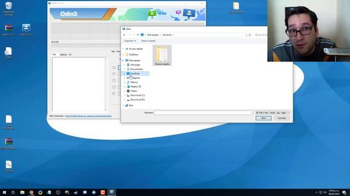Tick the last file checkbox in Odin
The height and width of the screenshot is (196, 350).
tap(114, 94)
